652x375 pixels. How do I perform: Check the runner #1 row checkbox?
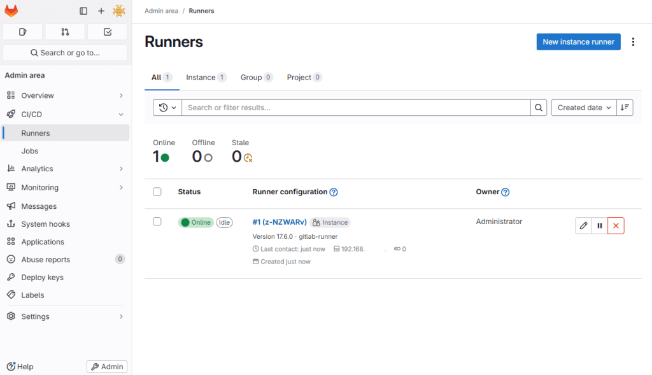click(157, 222)
